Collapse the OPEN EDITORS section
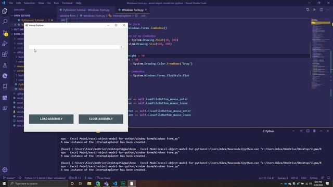333x187 pixels. 22,16
